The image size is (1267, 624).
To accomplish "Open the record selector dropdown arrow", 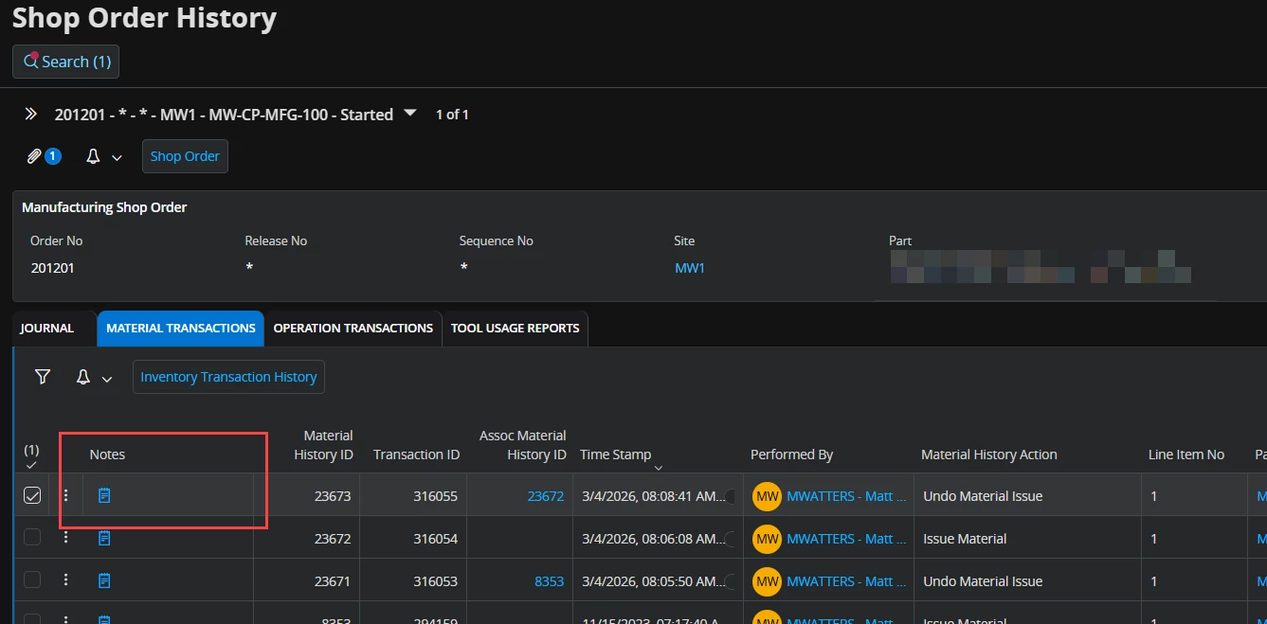I will pyautogui.click(x=409, y=114).
